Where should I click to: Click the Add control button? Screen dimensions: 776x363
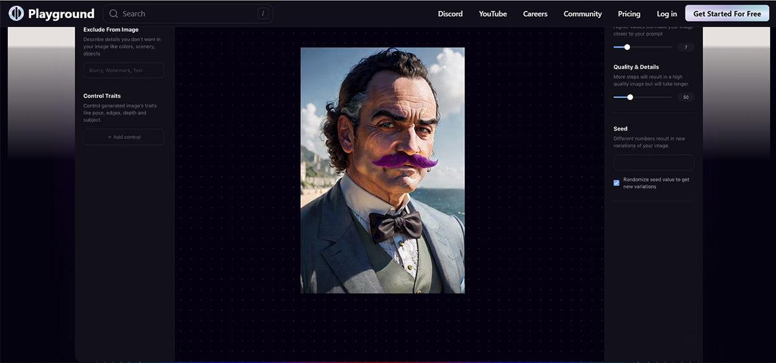124,137
